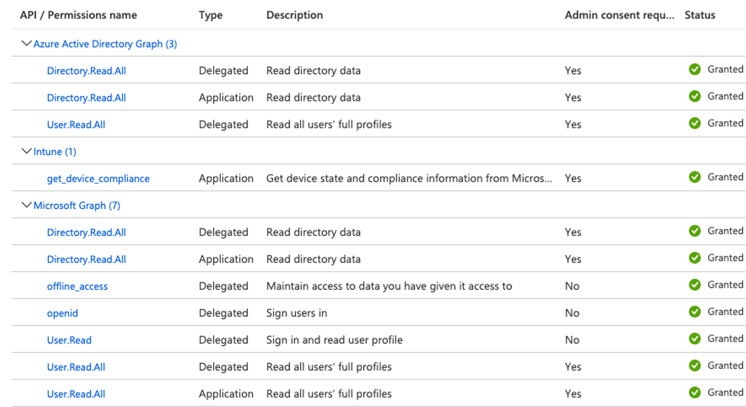This screenshot has width=746, height=407.
Task: Click 'Granted' text in get_device_compliance row
Action: [x=725, y=177]
